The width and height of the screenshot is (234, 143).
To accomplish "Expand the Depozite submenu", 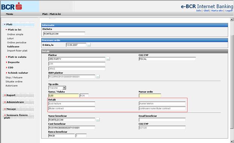I will click(x=14, y=62).
